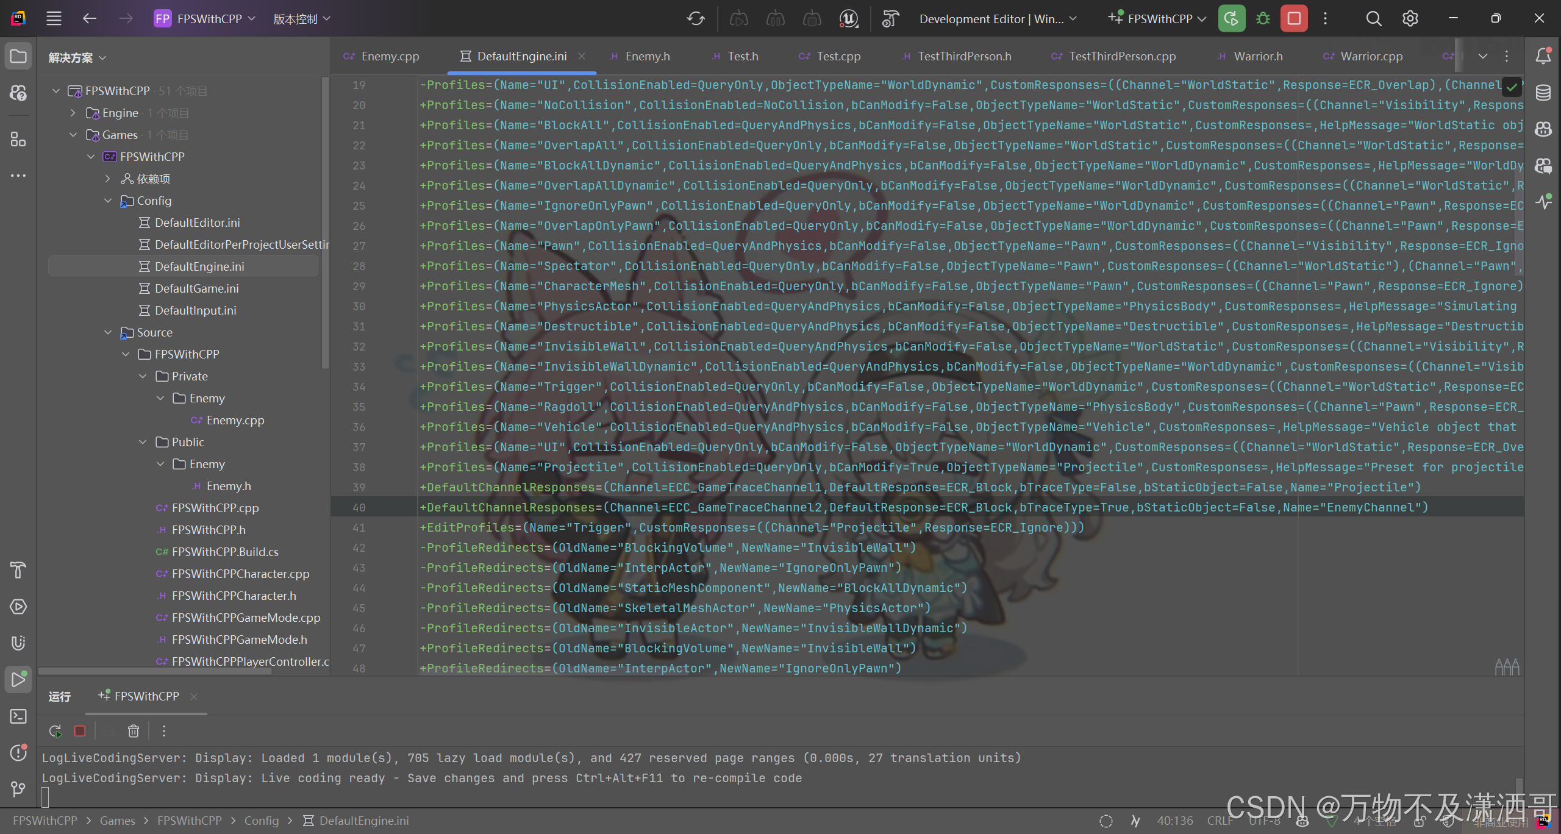The image size is (1561, 834).
Task: Click the Debug bug icon
Action: 1263,19
